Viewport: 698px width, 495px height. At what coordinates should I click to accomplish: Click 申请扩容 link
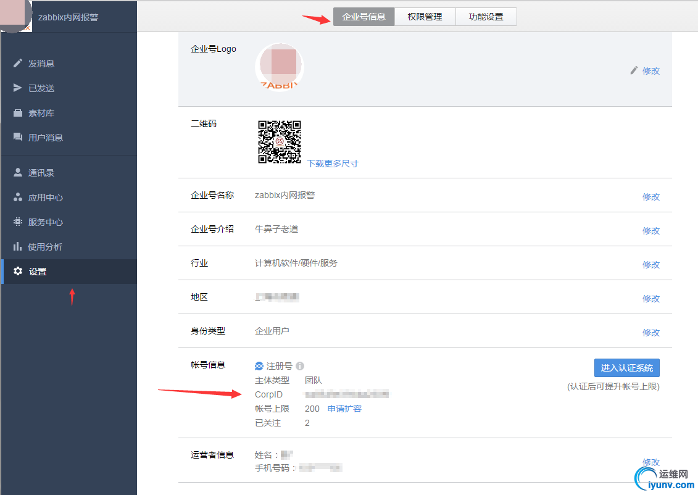pyautogui.click(x=344, y=409)
